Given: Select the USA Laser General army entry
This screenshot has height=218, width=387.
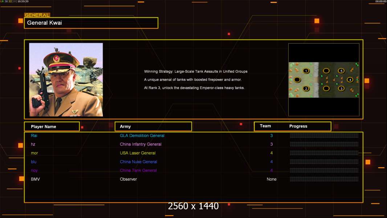Looking at the screenshot, I should pos(138,153).
